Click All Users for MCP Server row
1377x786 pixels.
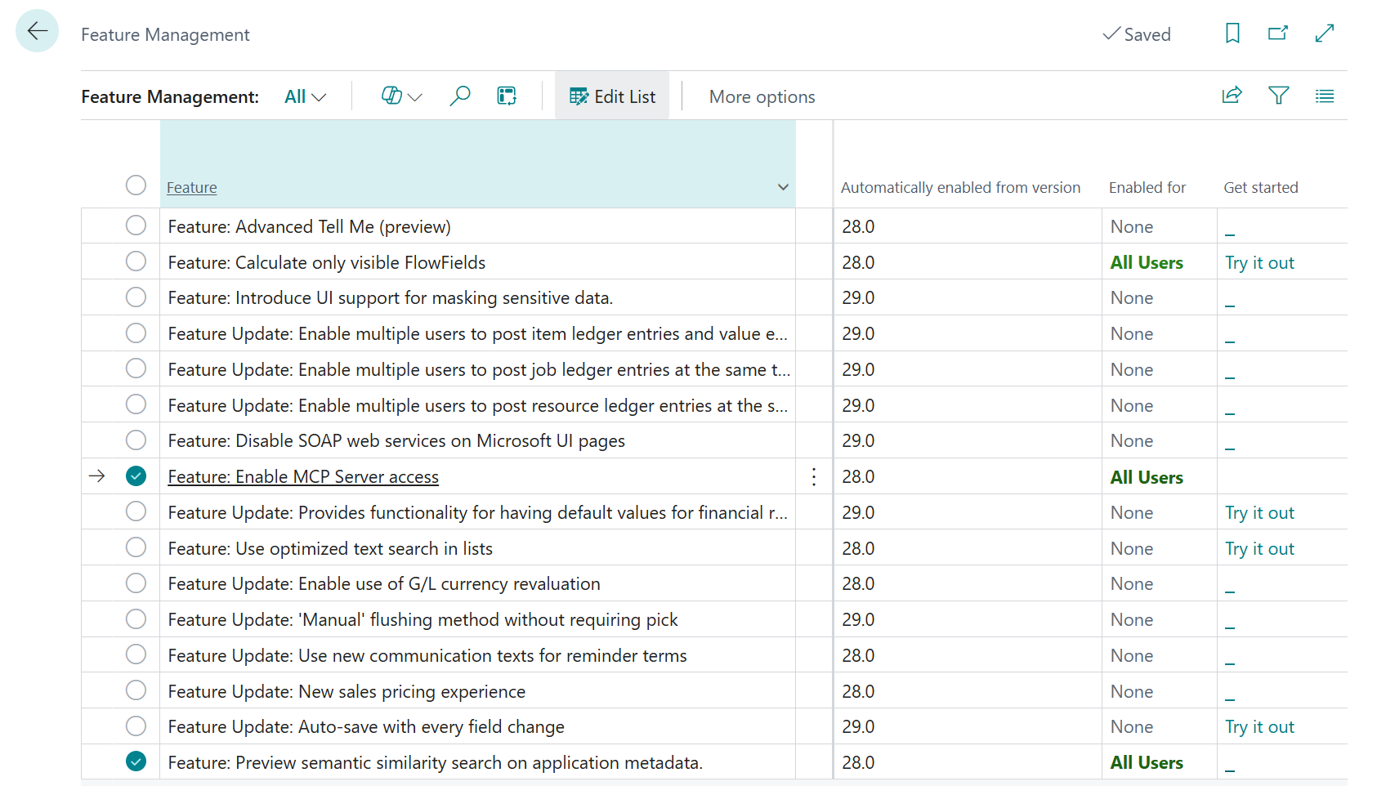(x=1147, y=477)
